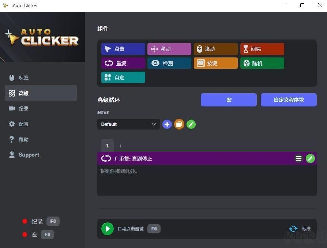This screenshot has height=248, width=327.
Task: Select the 检测 eye detection block
Action: point(169,63)
